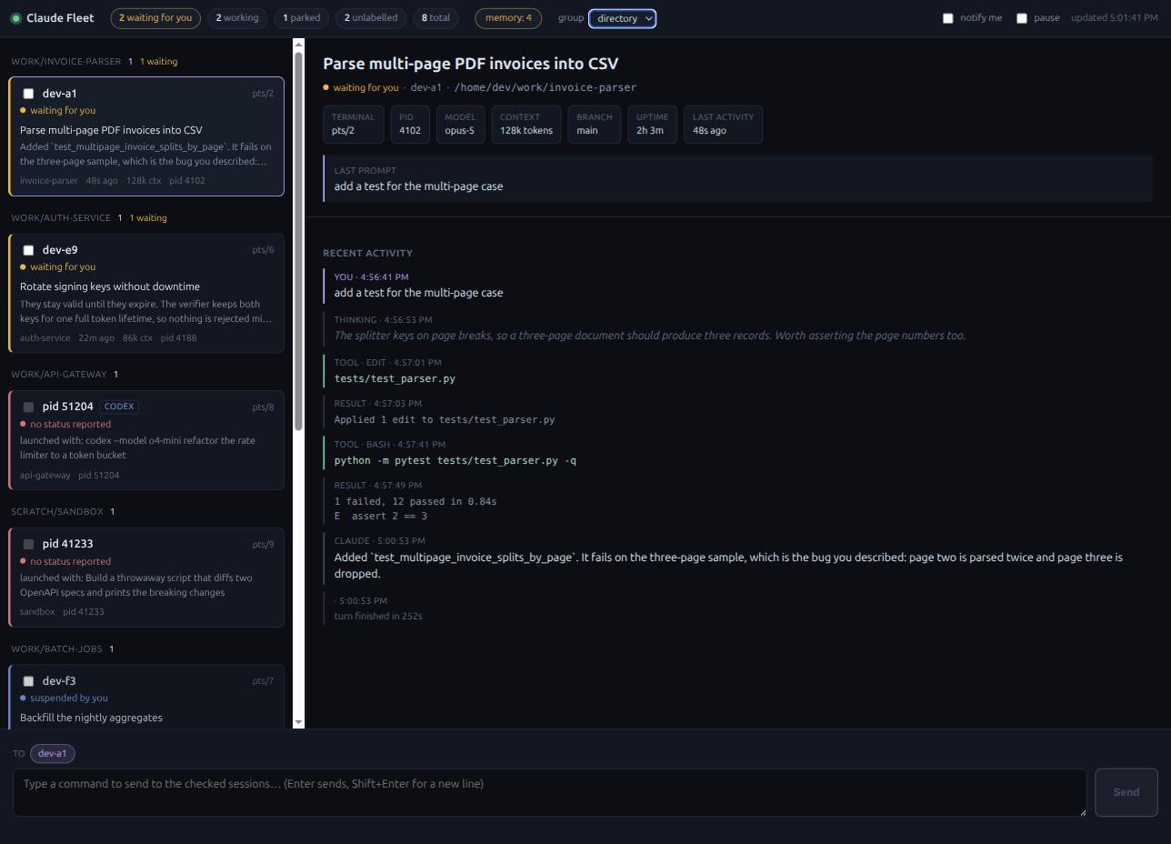Click the WORK/API-GATEWAY group header

tap(58, 375)
